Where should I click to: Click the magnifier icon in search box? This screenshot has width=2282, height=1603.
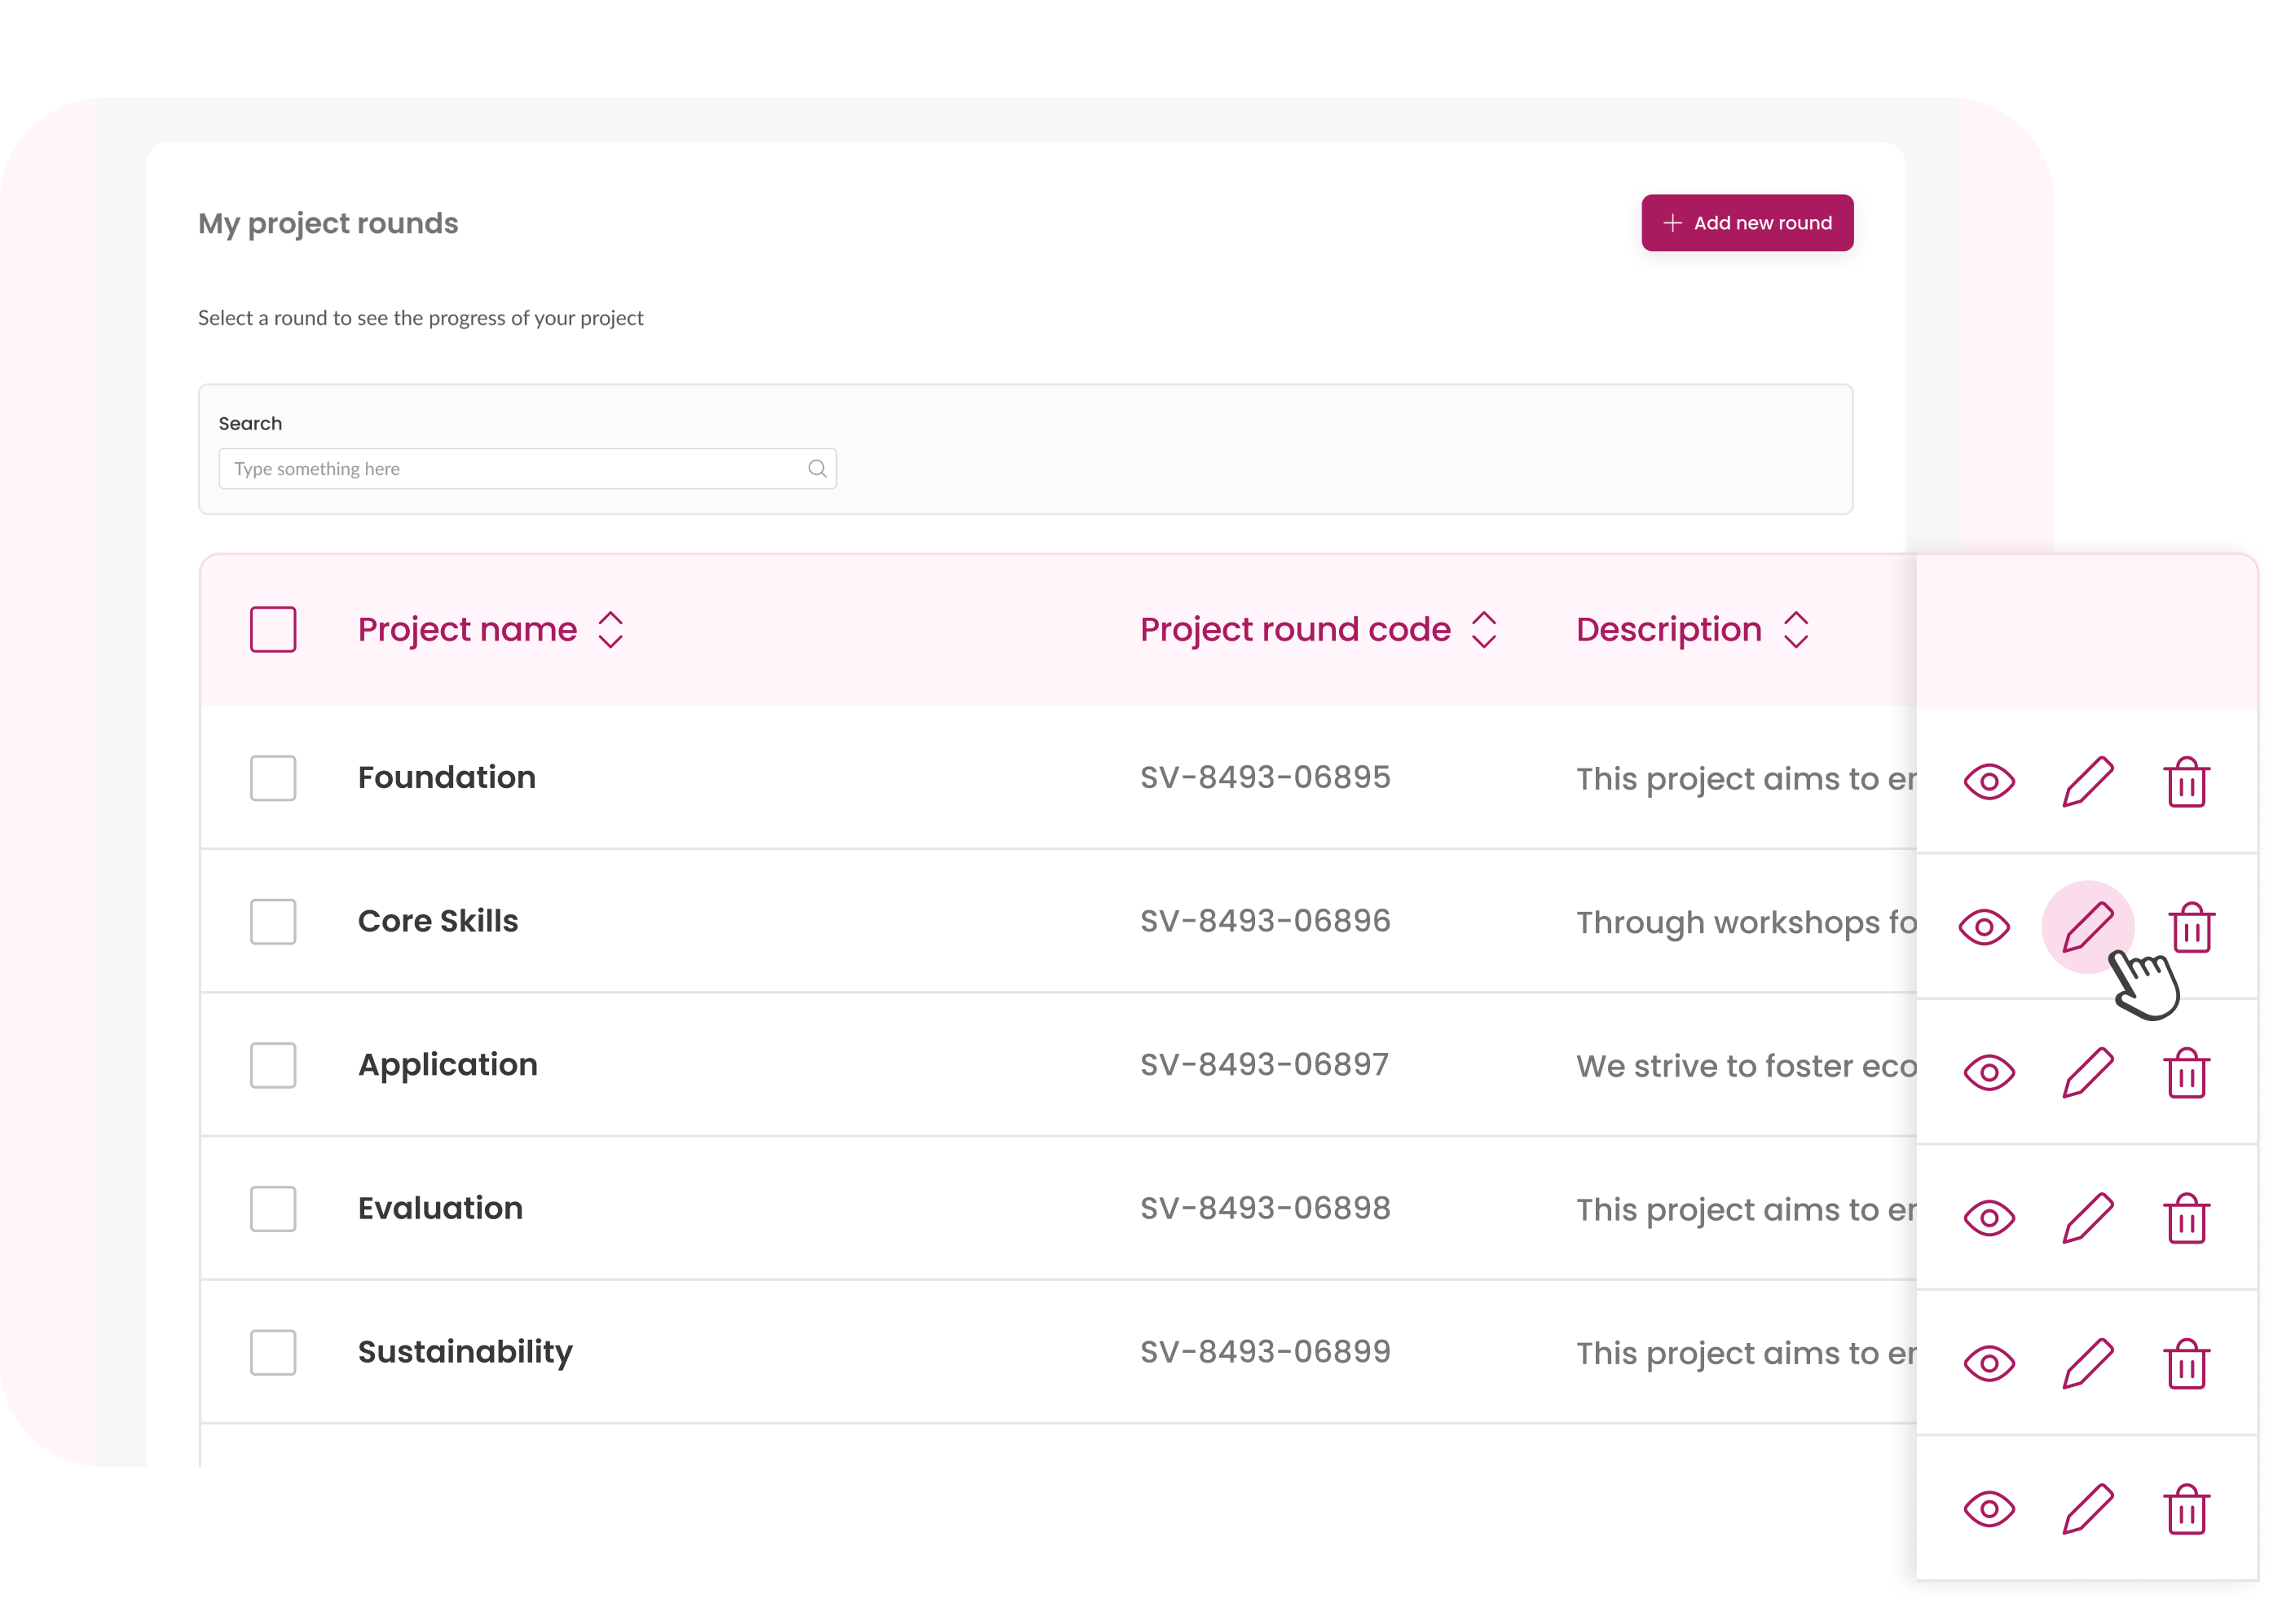point(817,469)
